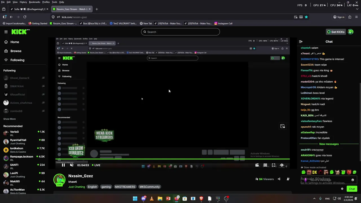Open VarisG recommended channel

[24, 133]
